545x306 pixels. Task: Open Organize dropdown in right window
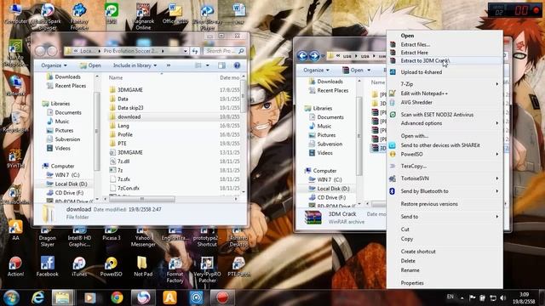316,70
